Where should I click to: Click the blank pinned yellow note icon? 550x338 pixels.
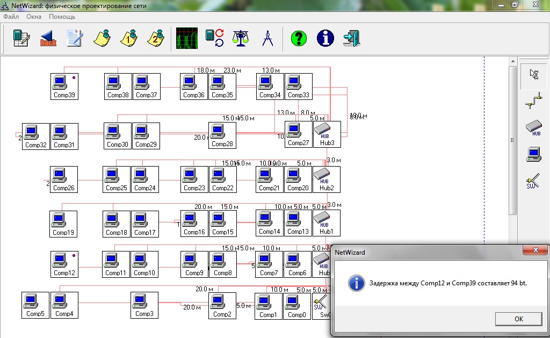(102, 38)
